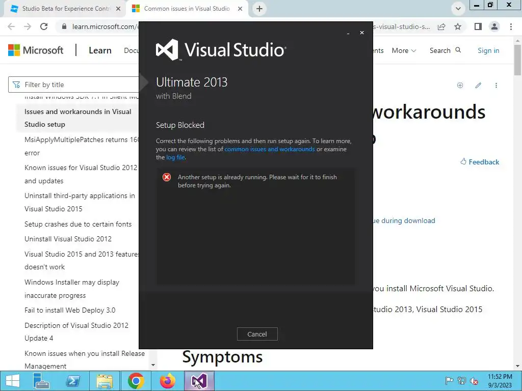Click the edit pencil icon on article

[478, 86]
